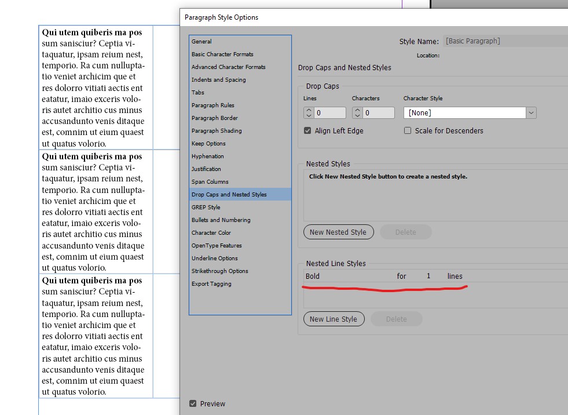The width and height of the screenshot is (568, 415).
Task: Select Paragraph Shading category
Action: (240, 130)
